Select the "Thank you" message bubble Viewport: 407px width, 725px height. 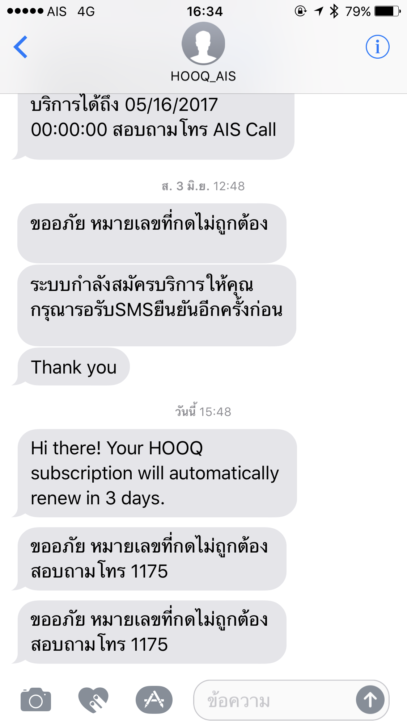[73, 367]
